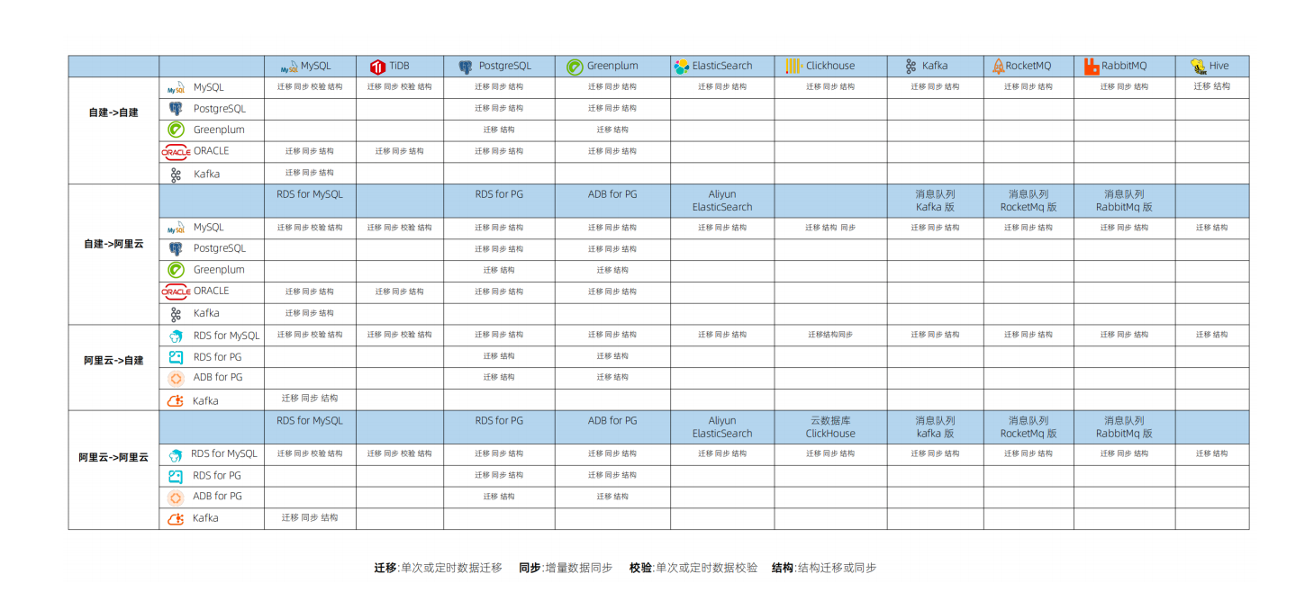Click the orange Kafka cloud icon under 阿里云->自建
1314x592 pixels.
(x=177, y=401)
